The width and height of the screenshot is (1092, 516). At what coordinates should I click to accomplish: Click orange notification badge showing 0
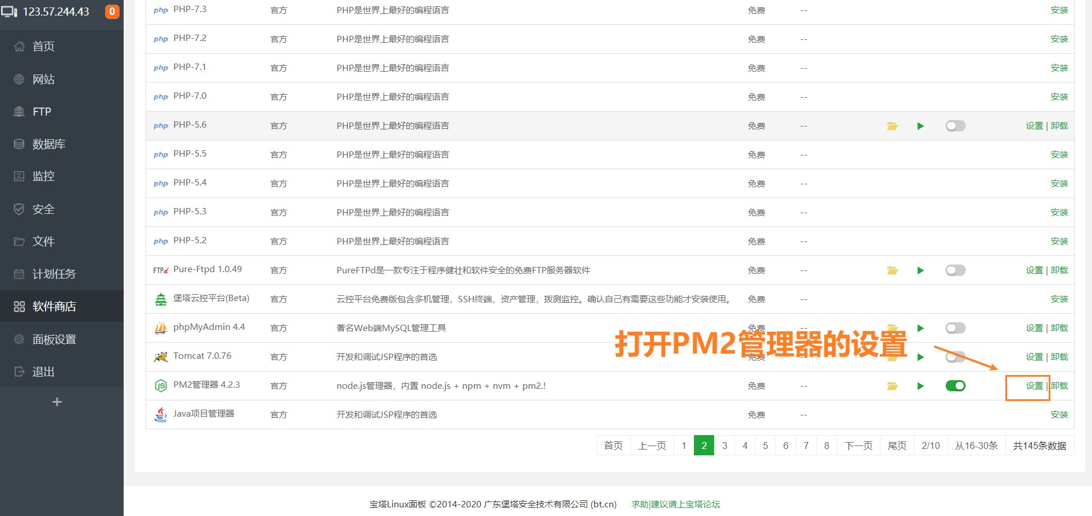[112, 12]
